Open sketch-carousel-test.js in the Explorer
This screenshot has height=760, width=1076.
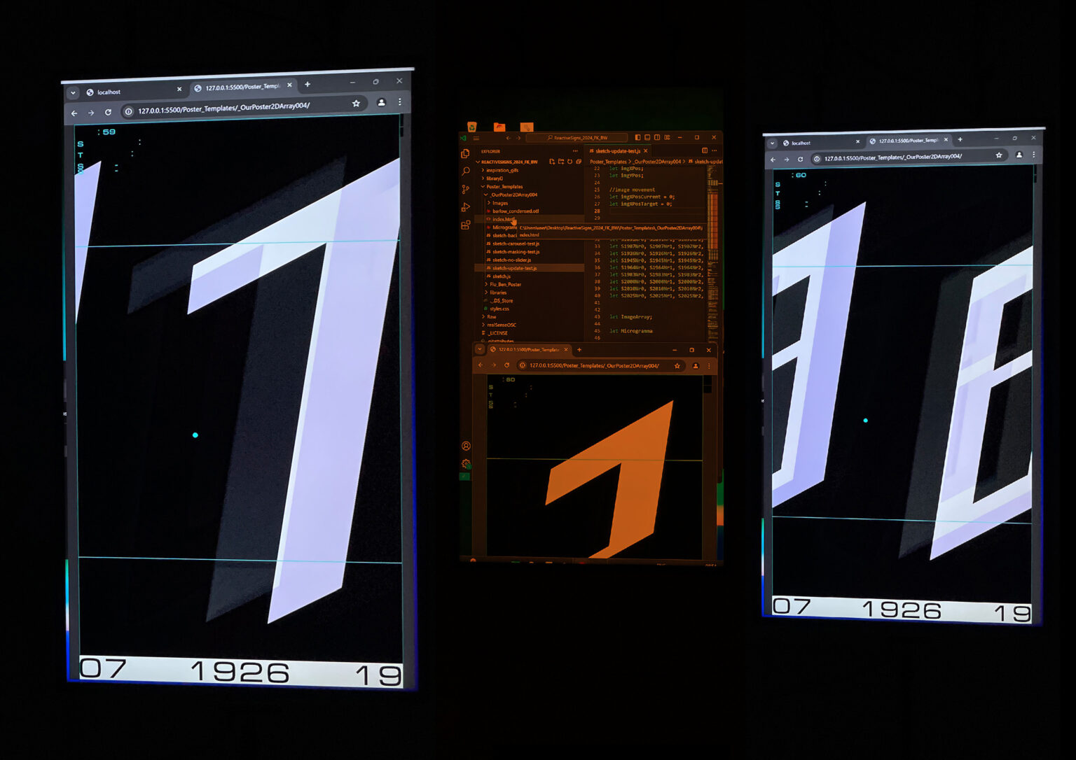click(x=516, y=244)
